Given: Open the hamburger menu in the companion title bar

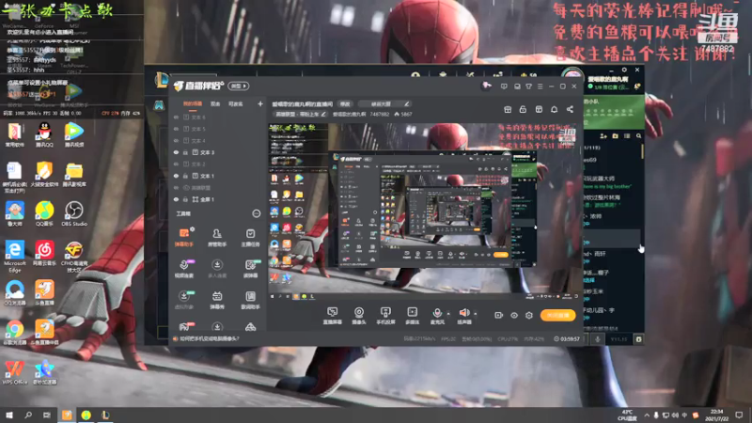Looking at the screenshot, I should pyautogui.click(x=540, y=86).
